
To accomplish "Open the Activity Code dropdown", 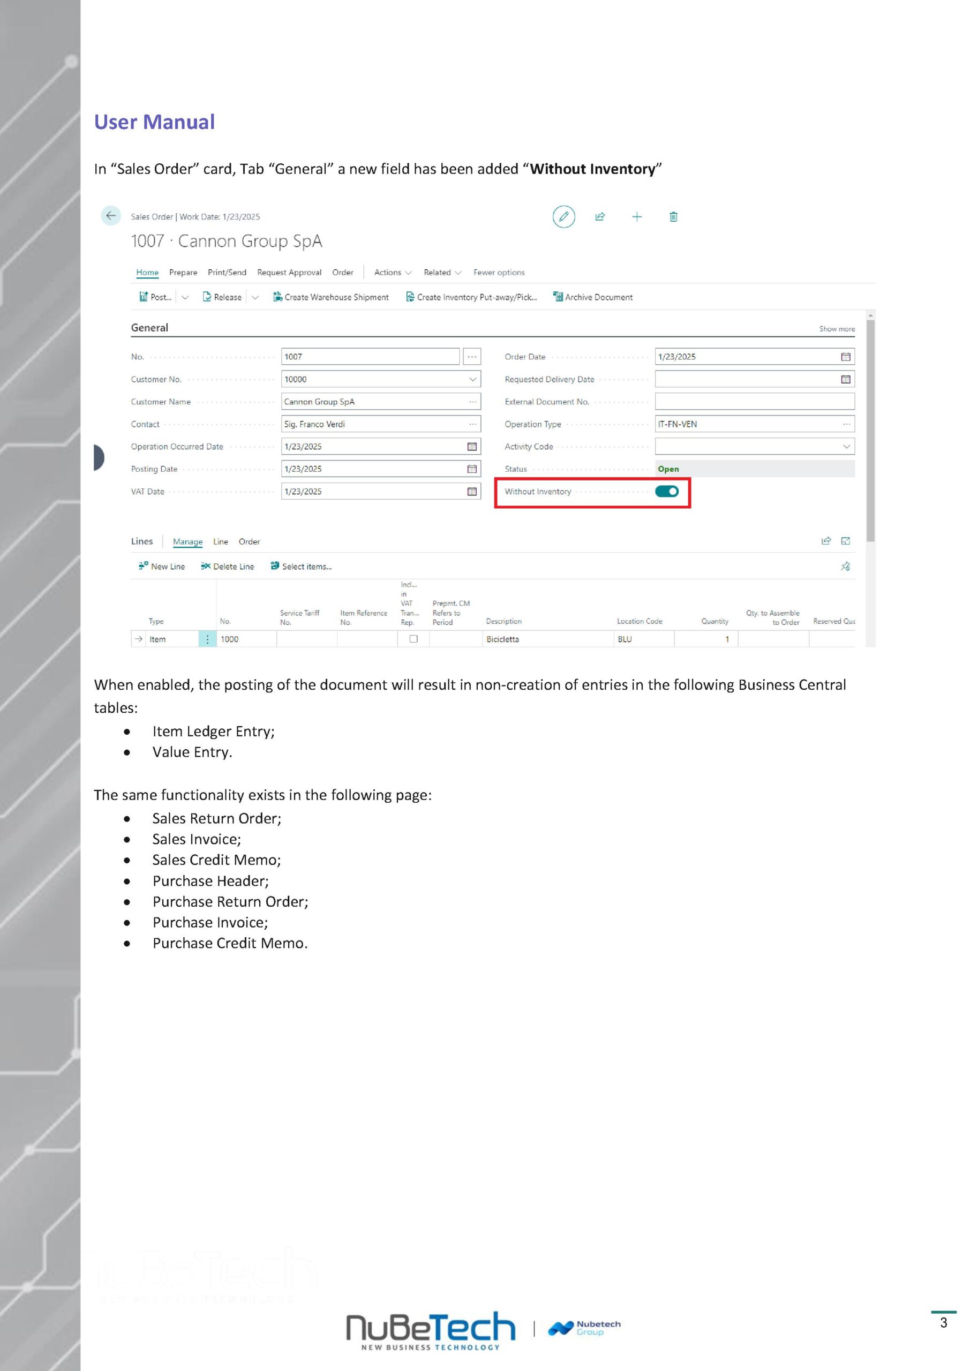I will (x=846, y=447).
